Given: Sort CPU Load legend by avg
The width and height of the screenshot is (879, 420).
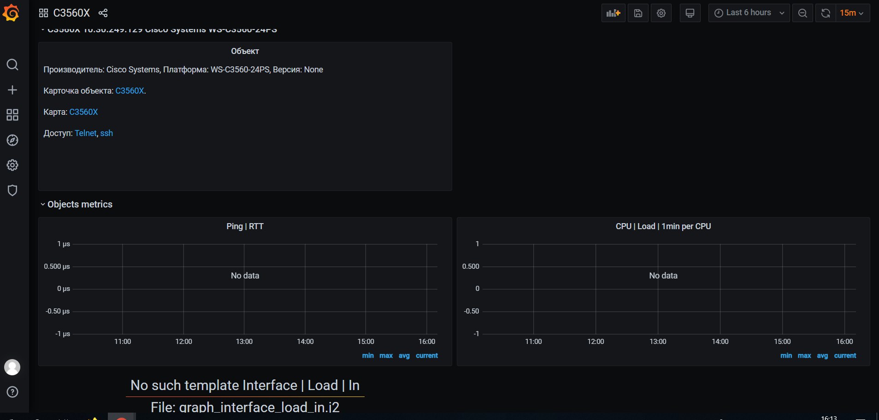Looking at the screenshot, I should click(822, 355).
